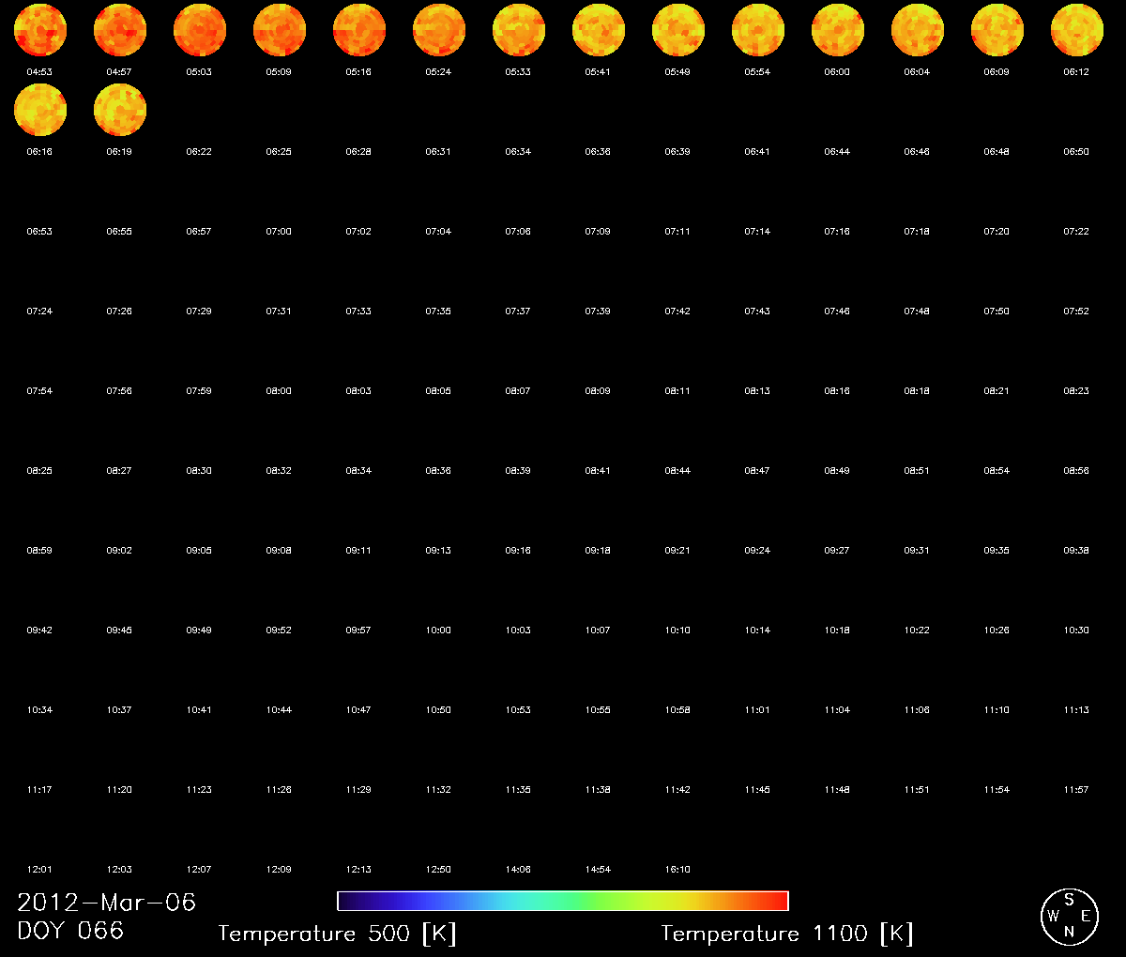Image resolution: width=1126 pixels, height=957 pixels.
Task: Click the 10:00 time label
Action: [438, 630]
